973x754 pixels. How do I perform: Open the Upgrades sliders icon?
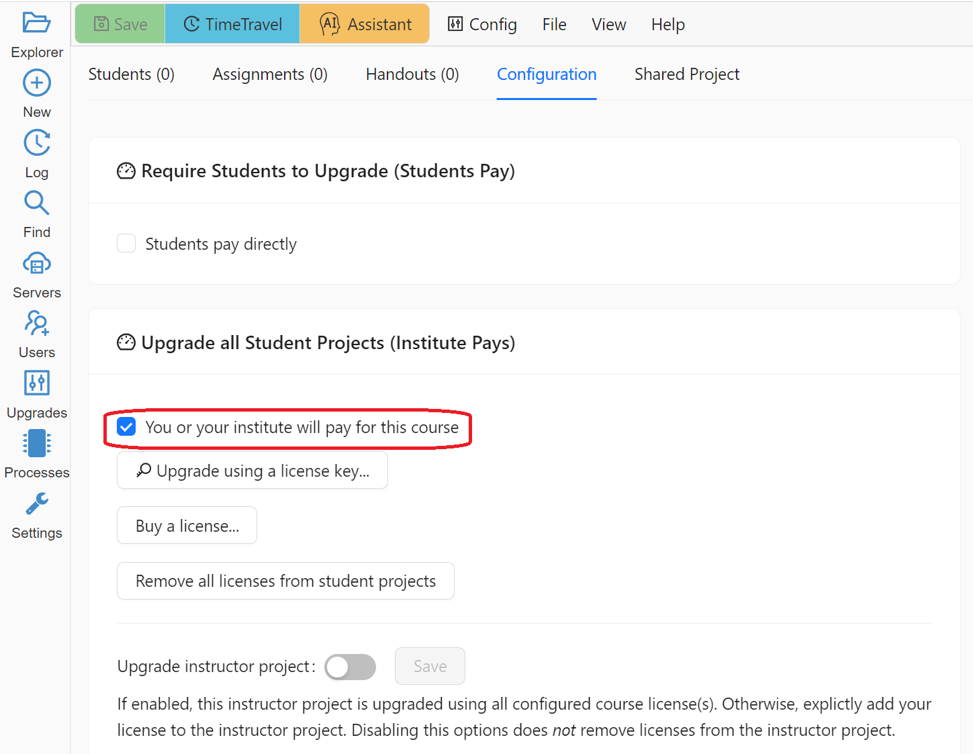[x=36, y=383]
